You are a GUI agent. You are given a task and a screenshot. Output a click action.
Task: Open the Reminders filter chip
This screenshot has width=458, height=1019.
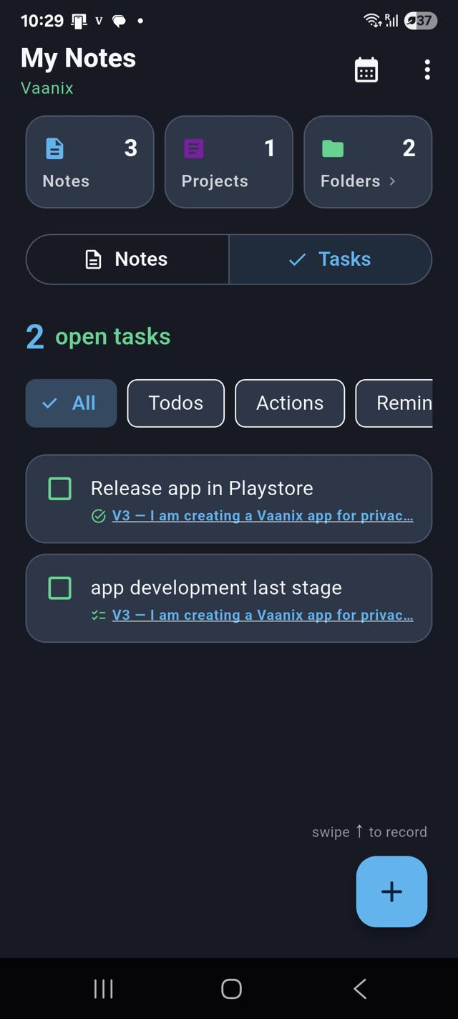[x=408, y=403]
